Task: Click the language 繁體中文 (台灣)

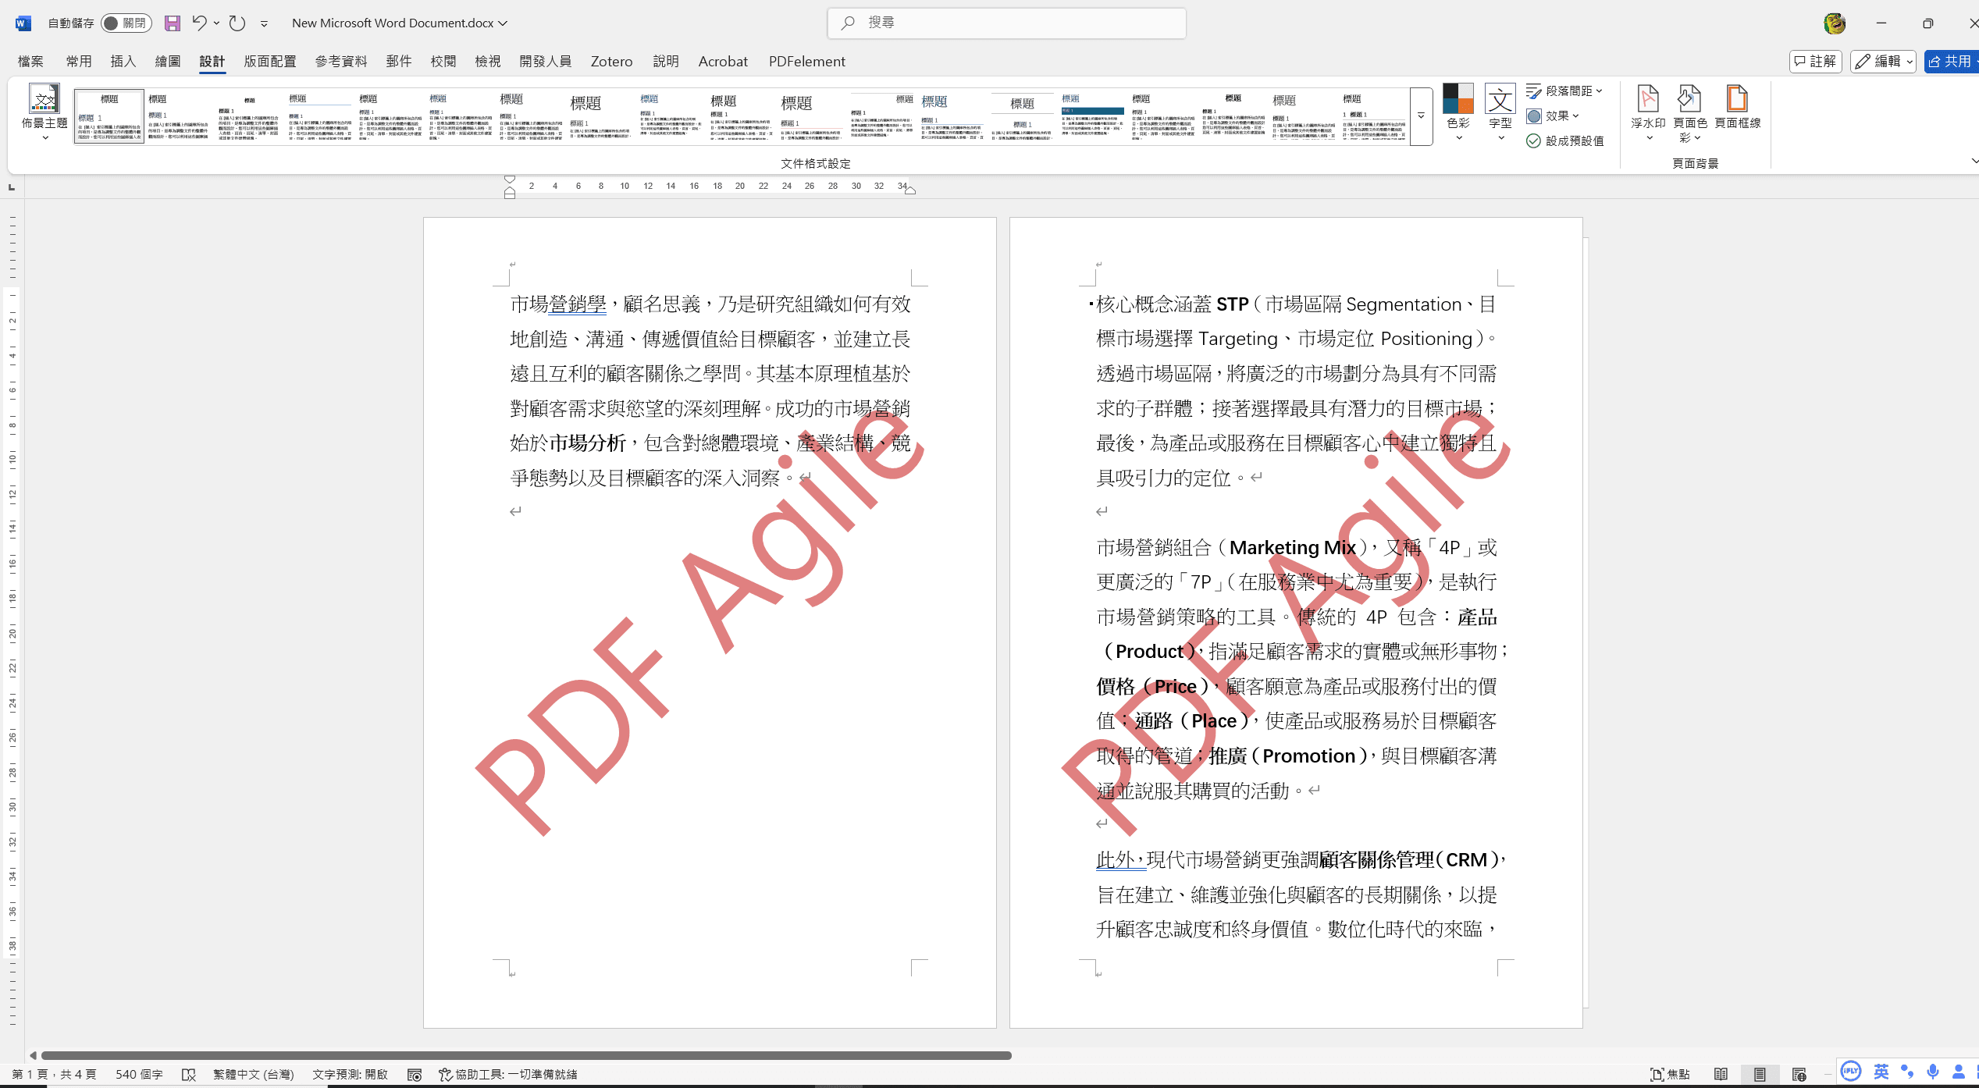Action: click(x=254, y=1074)
